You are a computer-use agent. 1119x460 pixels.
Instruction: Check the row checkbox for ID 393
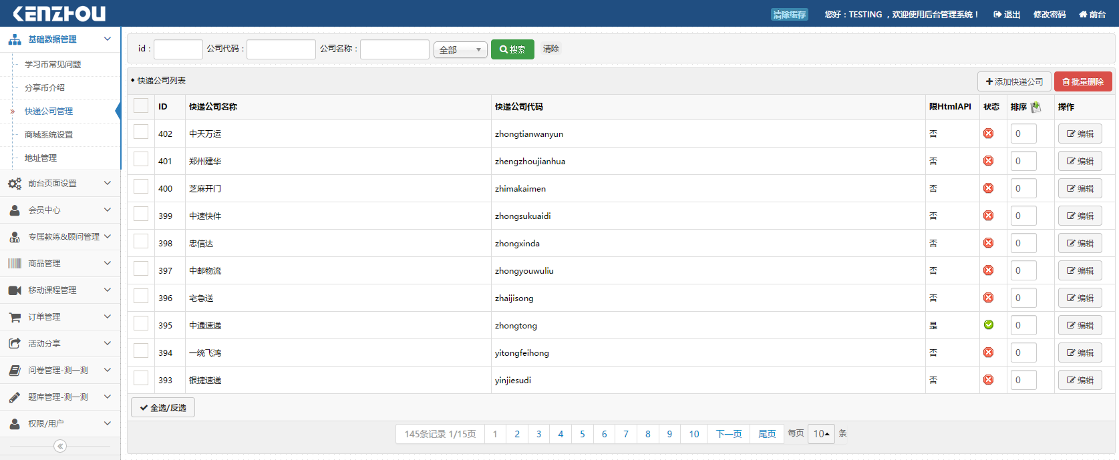click(x=141, y=378)
